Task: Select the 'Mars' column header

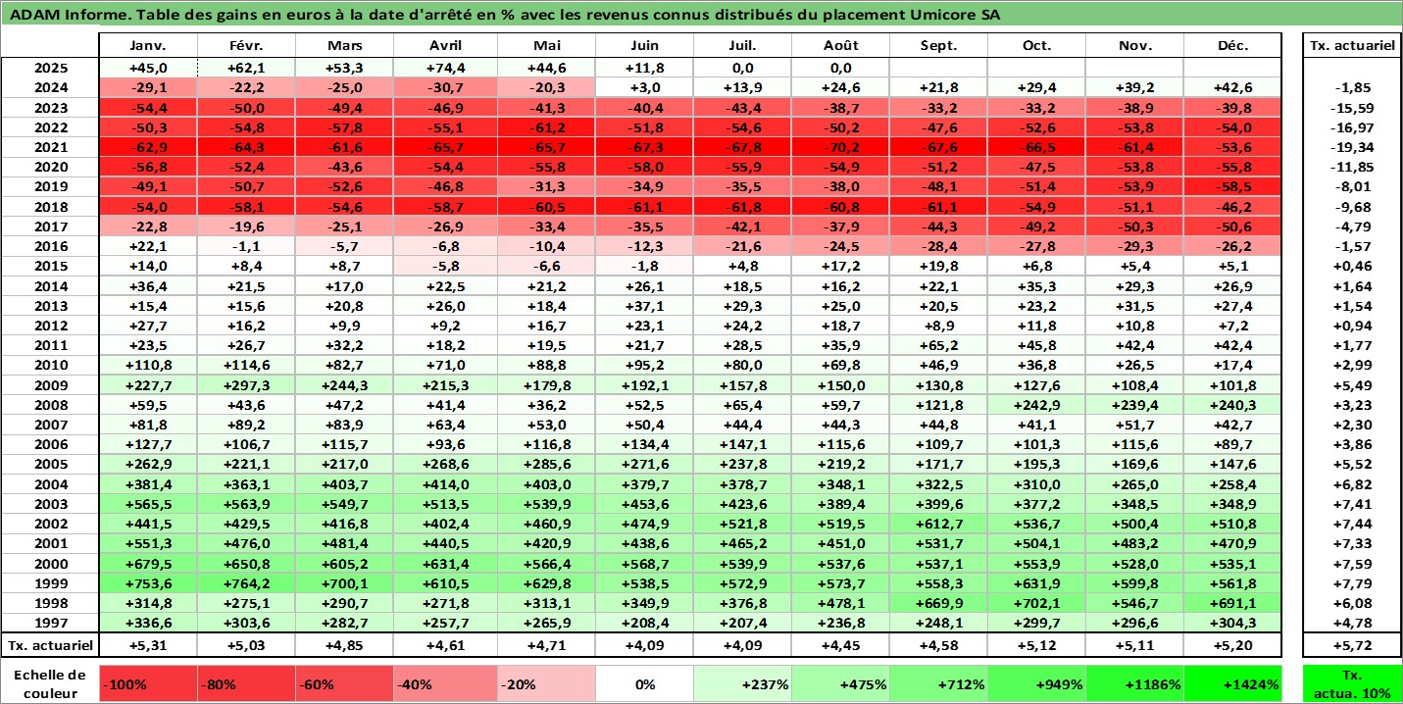Action: click(344, 46)
